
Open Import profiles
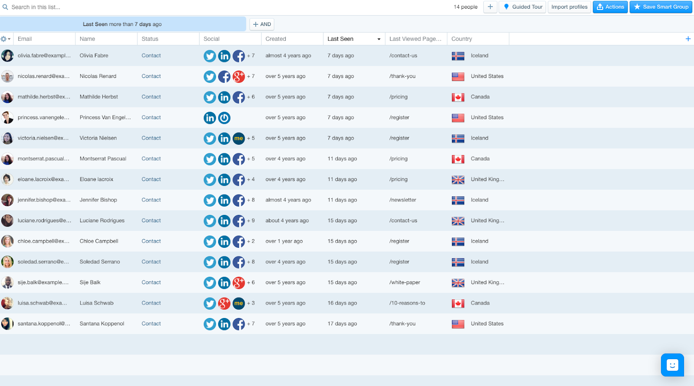(569, 7)
